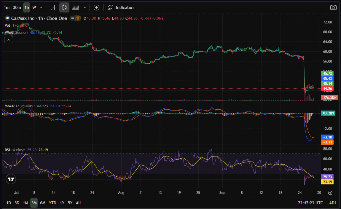
Task: Click the TradingView logo
Action: click(x=11, y=179)
